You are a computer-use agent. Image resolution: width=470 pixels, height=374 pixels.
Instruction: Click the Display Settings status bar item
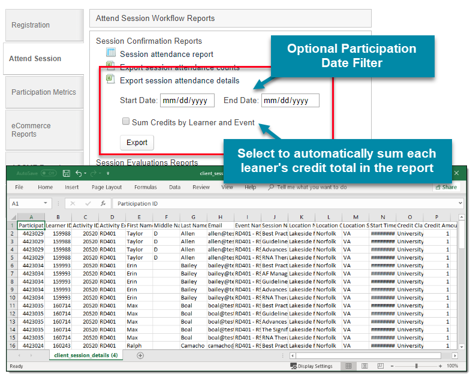pyautogui.click(x=312, y=366)
